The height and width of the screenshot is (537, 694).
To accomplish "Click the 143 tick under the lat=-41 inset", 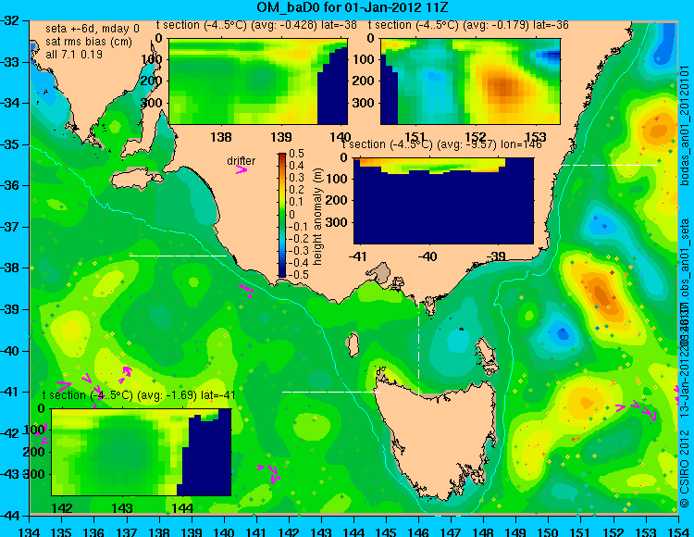I will (x=122, y=507).
